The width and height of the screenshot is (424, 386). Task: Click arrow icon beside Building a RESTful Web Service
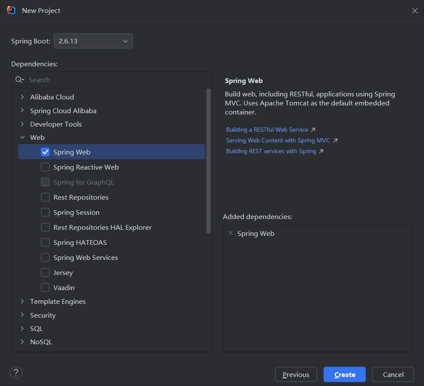pos(313,130)
